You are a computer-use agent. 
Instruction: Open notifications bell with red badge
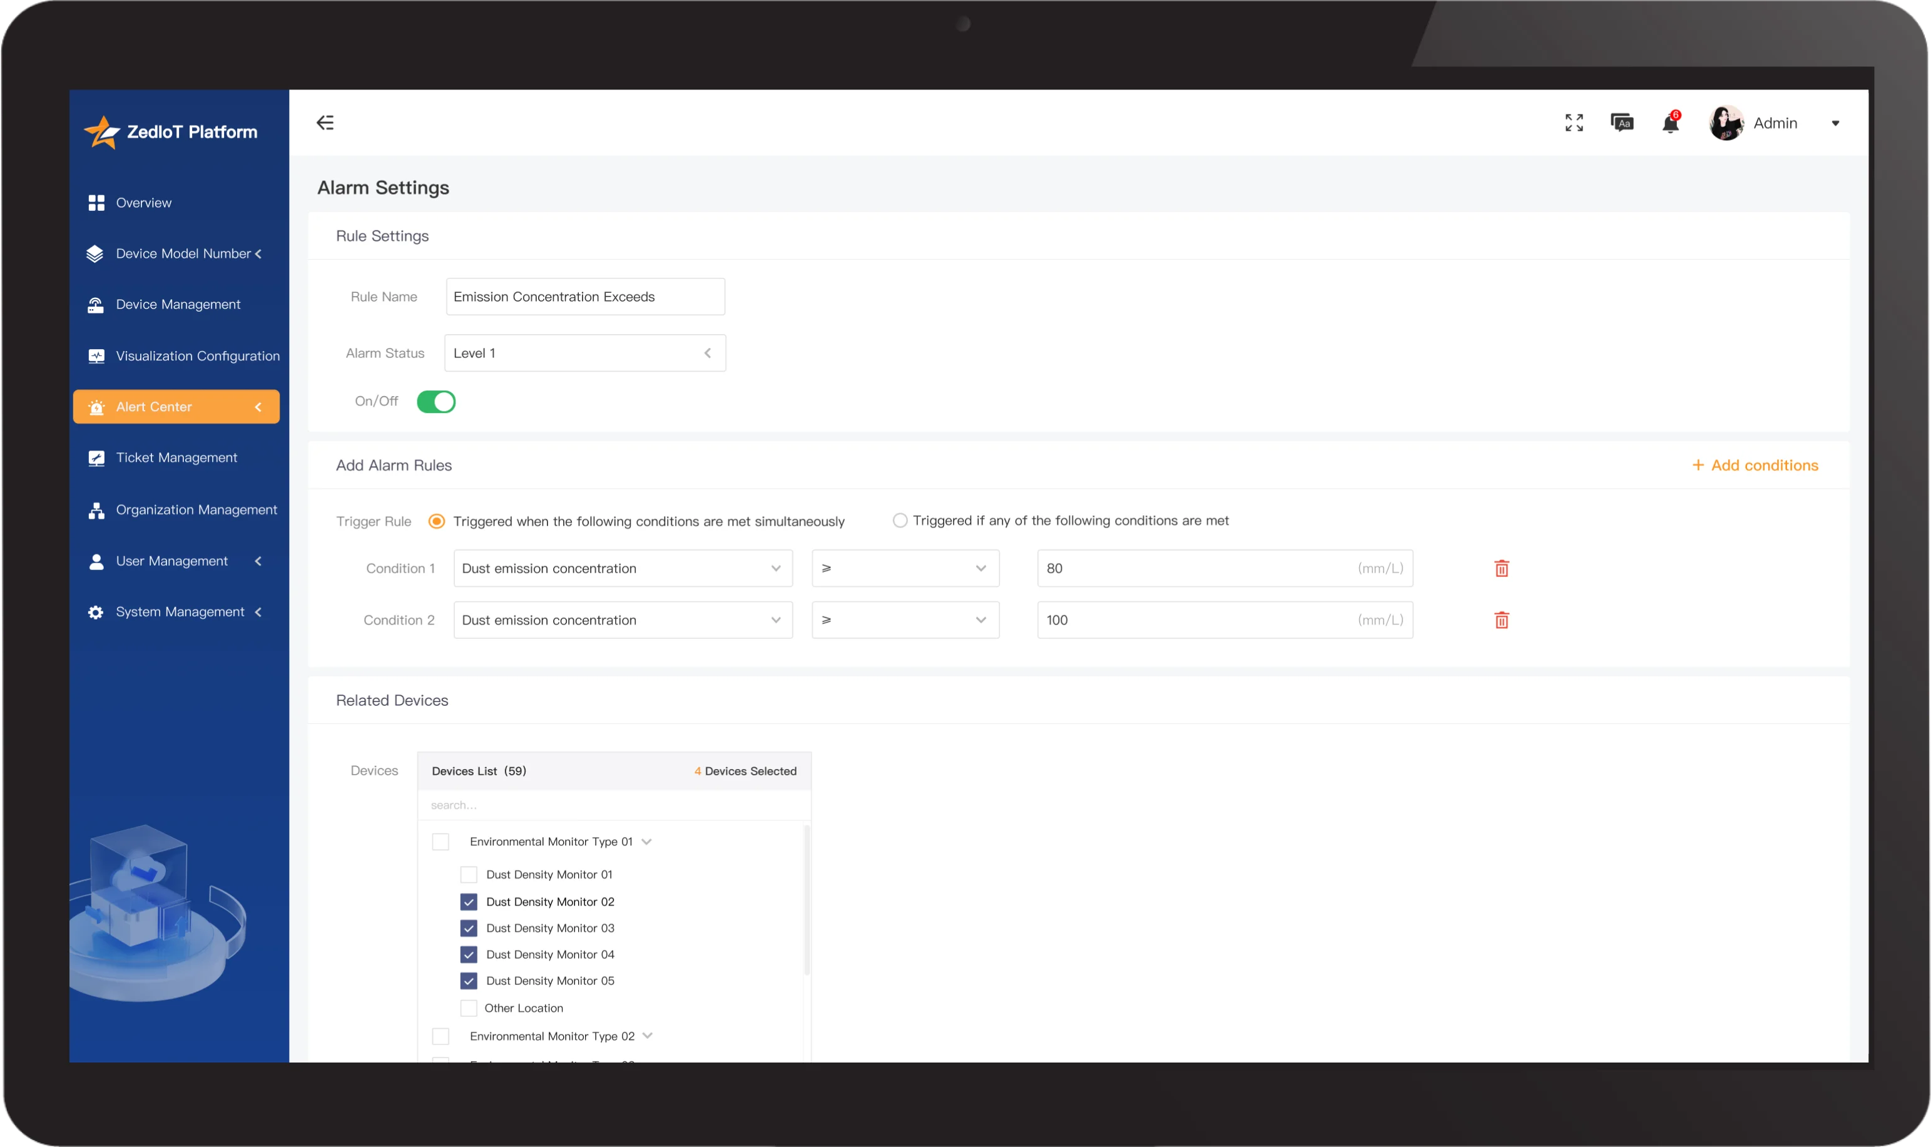tap(1670, 124)
